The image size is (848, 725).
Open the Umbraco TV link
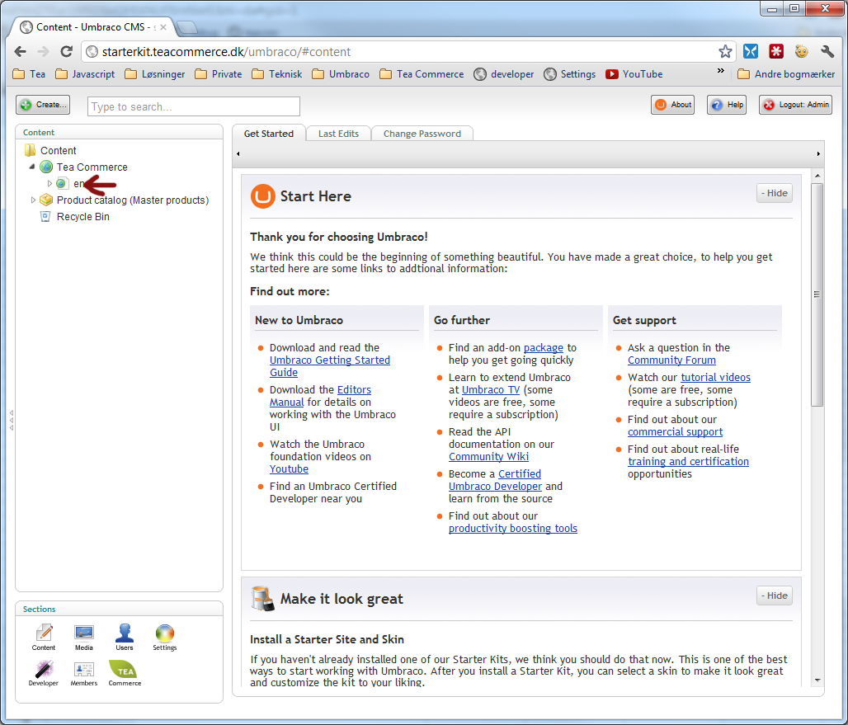tap(491, 390)
